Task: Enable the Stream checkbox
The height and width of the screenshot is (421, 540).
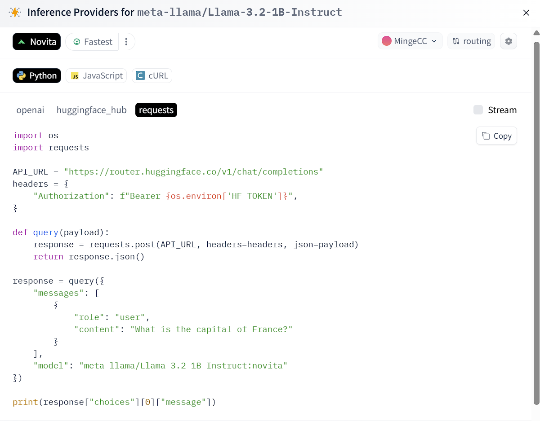Action: point(478,110)
